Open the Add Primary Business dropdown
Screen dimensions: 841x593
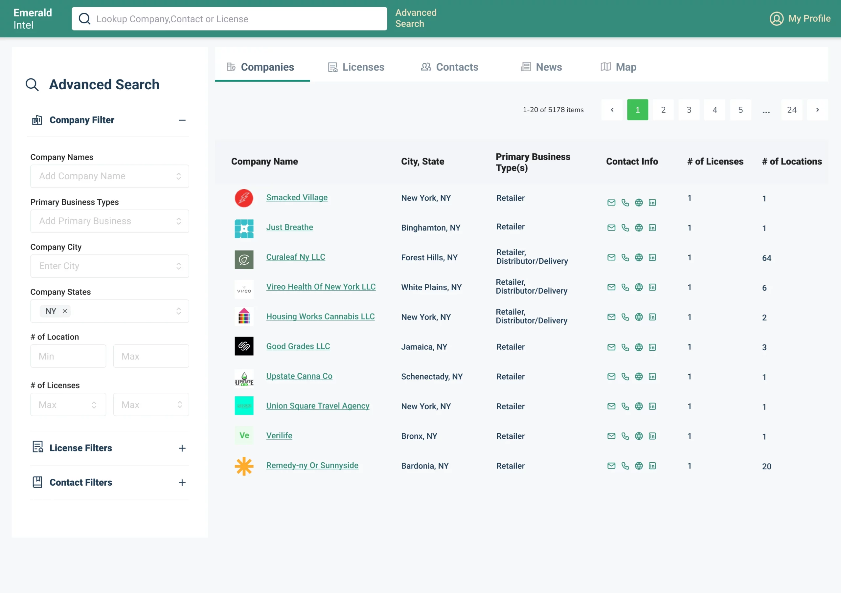pyautogui.click(x=109, y=221)
